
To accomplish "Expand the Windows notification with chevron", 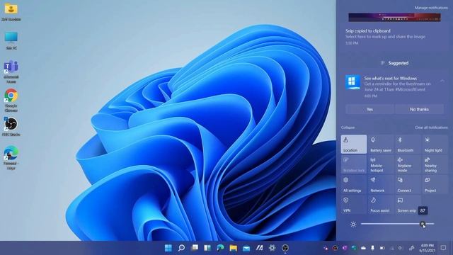I will click(x=442, y=81).
